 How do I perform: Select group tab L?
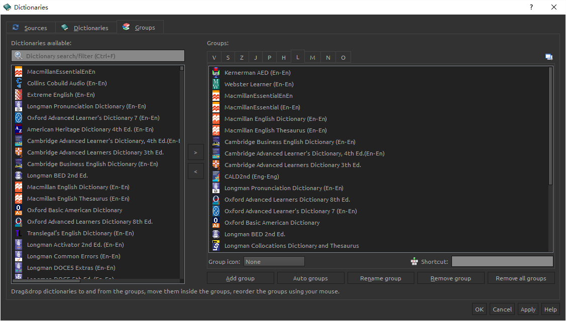(x=298, y=57)
